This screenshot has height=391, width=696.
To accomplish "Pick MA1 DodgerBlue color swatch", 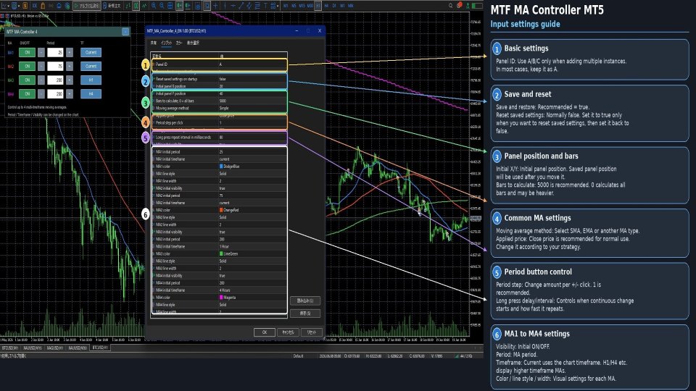I will [221, 167].
